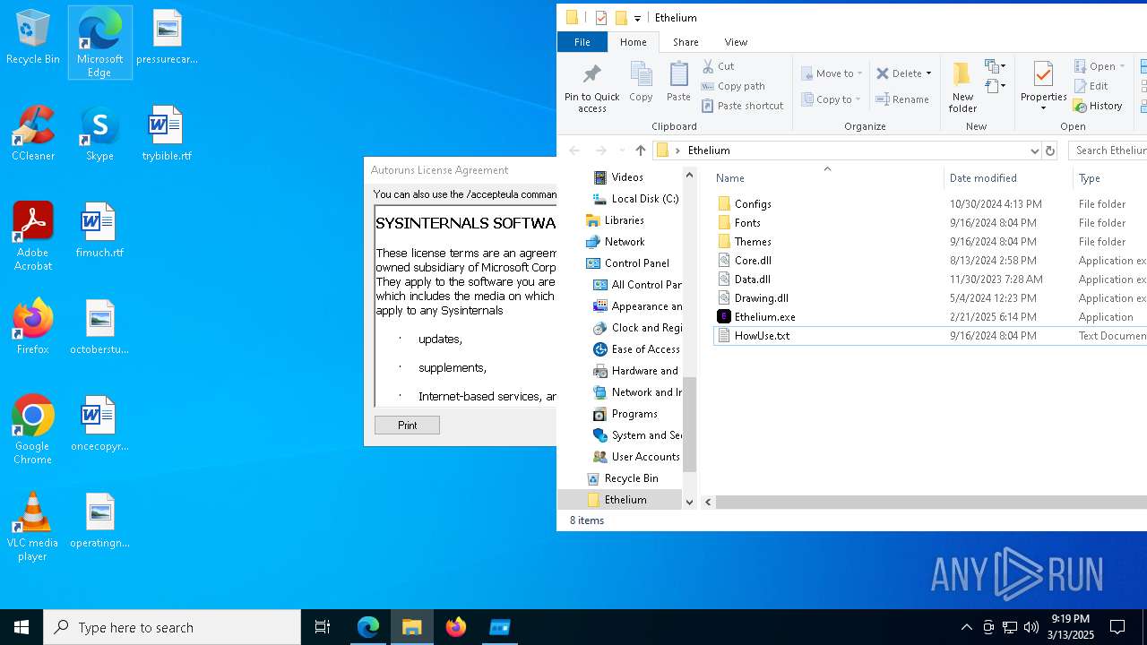Click Rename in Organize group
The image size is (1147, 645).
(902, 99)
